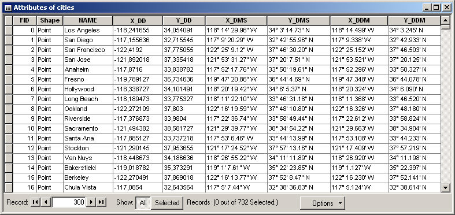455x215 pixels.
Task: Click the NAME column header
Action: (x=88, y=21)
